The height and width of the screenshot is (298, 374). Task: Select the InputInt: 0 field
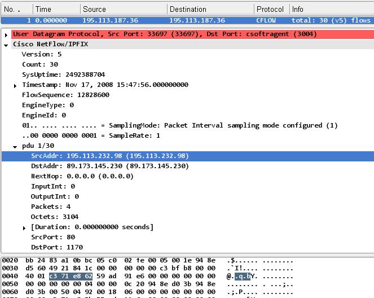pyautogui.click(x=53, y=186)
